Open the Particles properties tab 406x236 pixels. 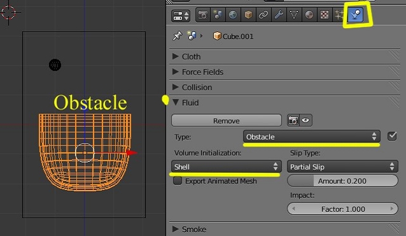pos(339,15)
